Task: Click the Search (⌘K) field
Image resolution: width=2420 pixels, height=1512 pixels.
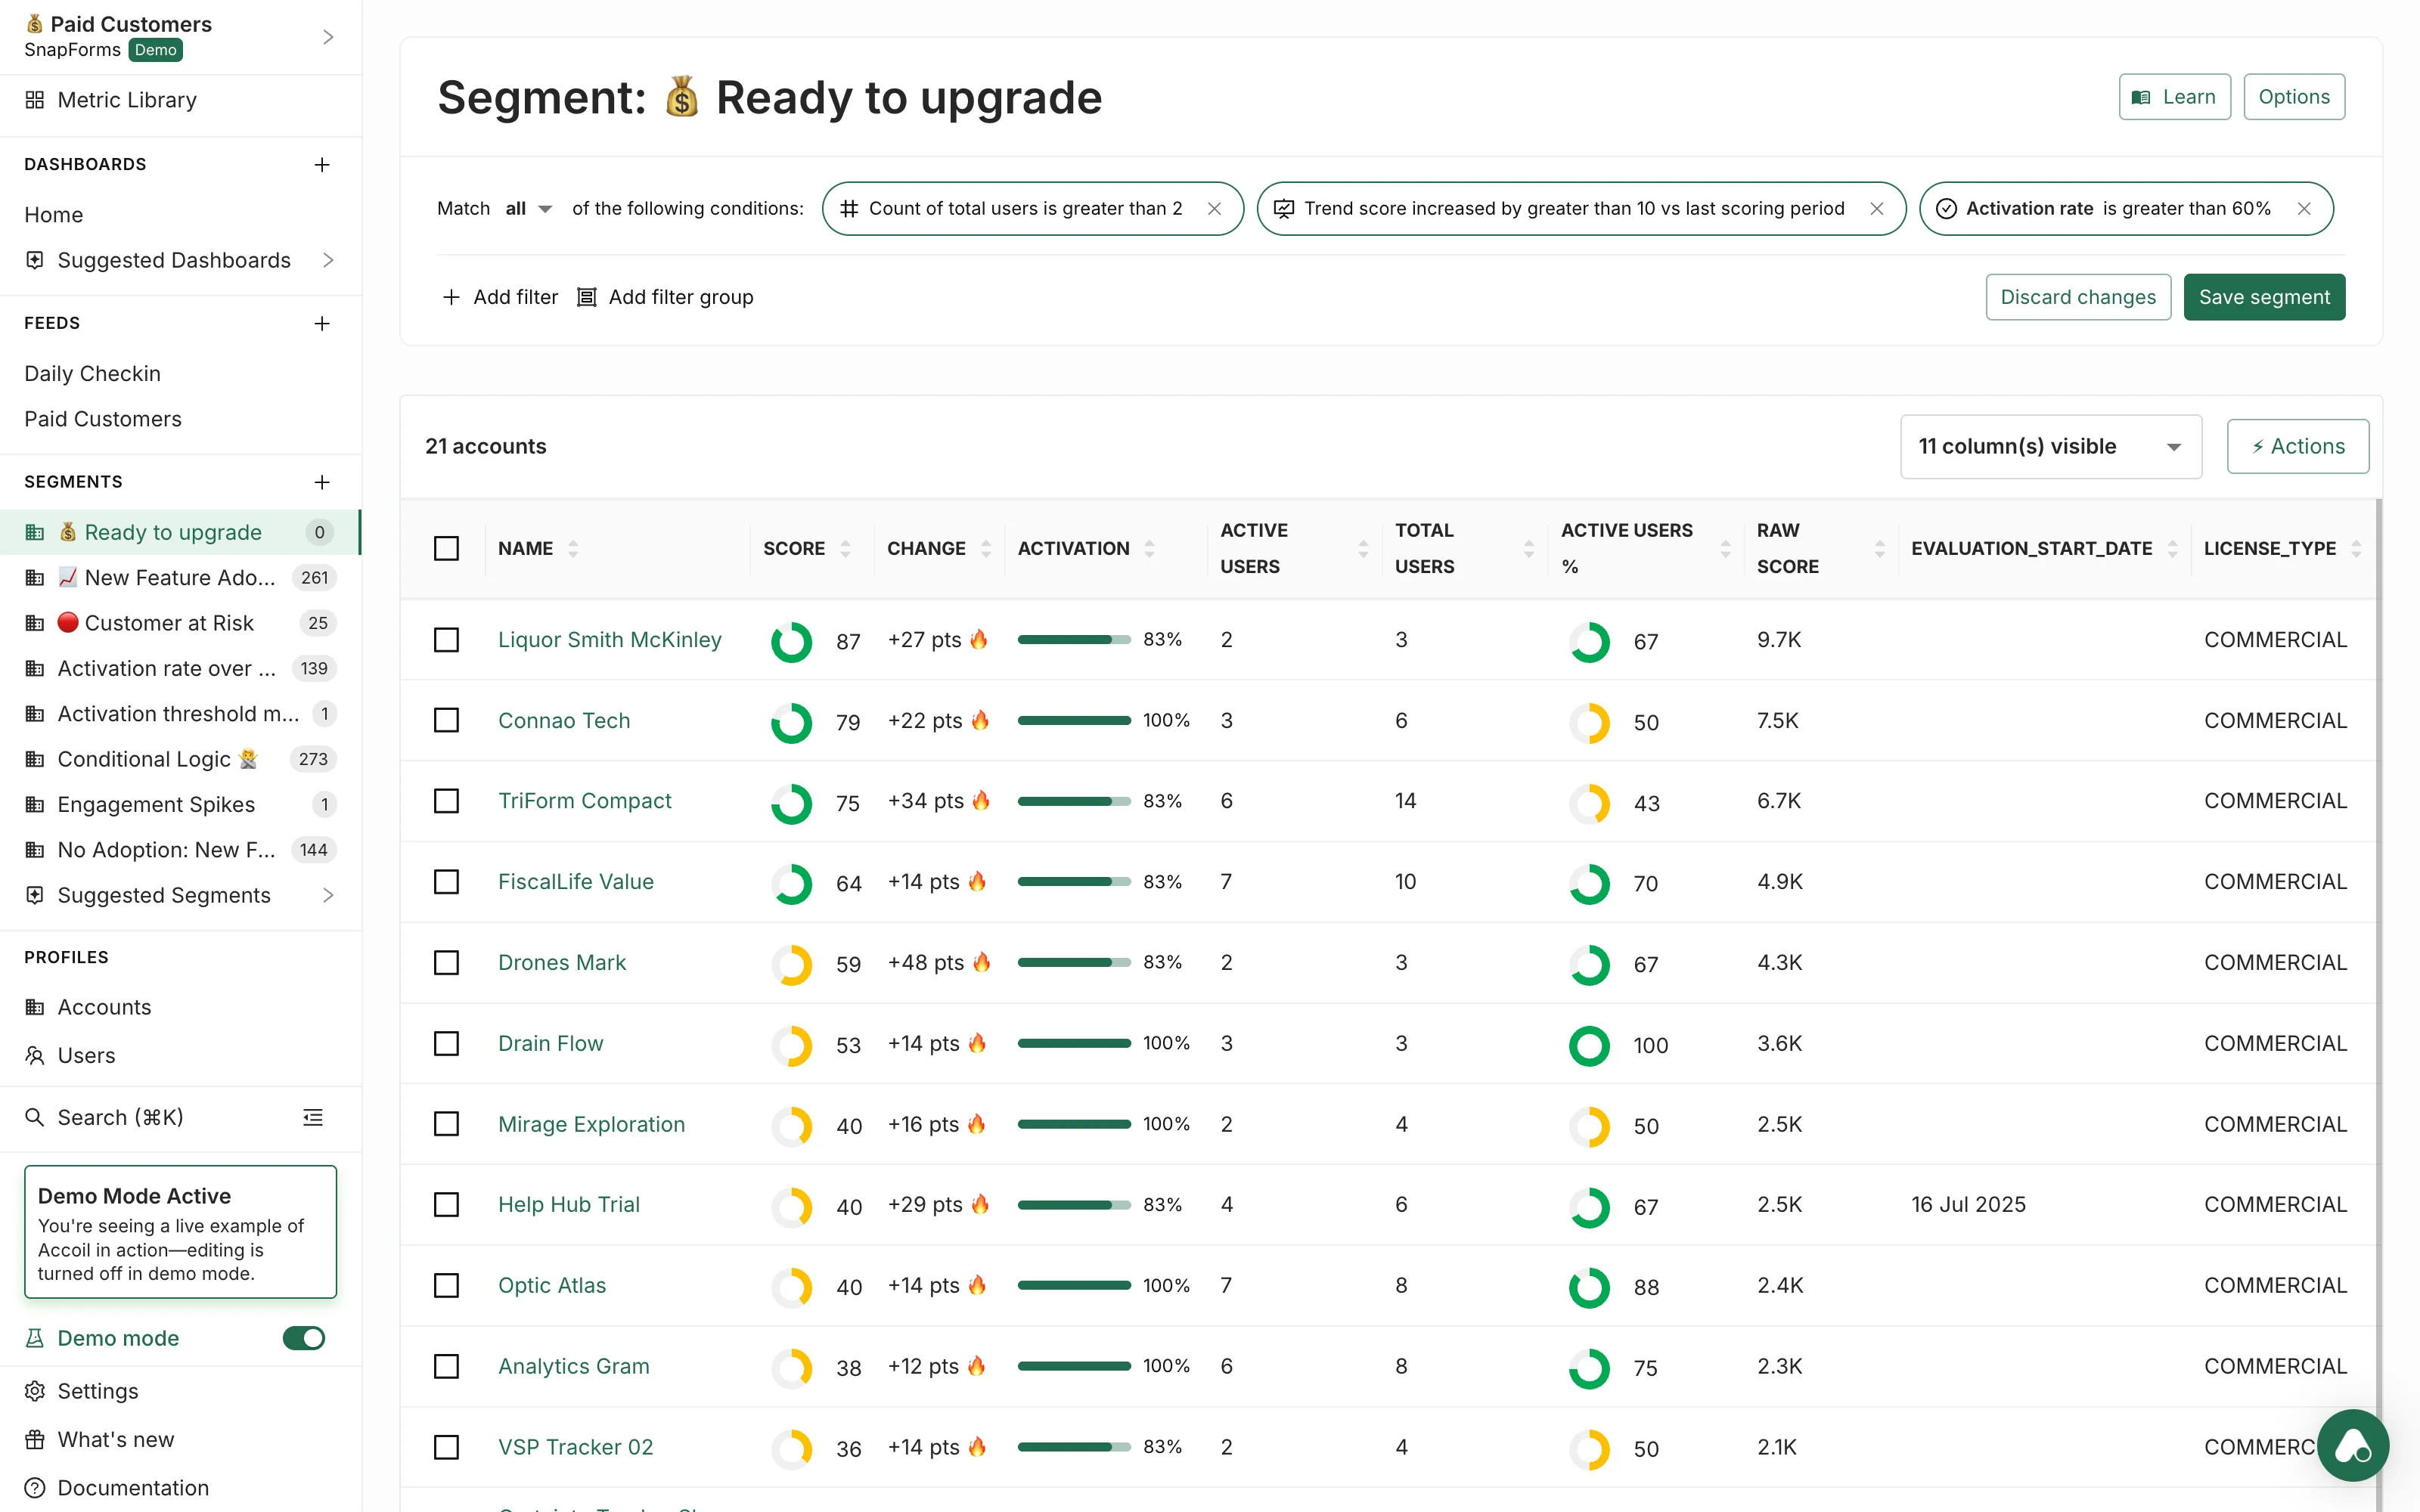Action: point(120,1117)
